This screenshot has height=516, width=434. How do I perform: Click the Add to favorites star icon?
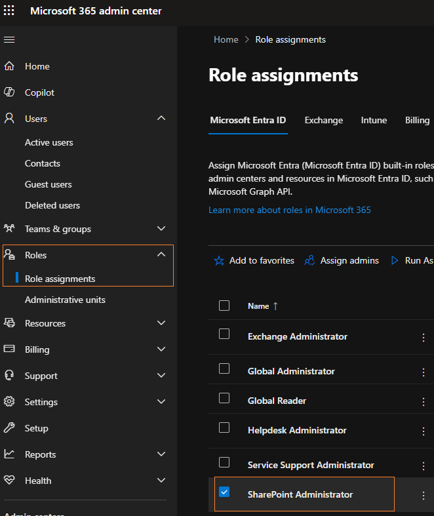coord(219,261)
